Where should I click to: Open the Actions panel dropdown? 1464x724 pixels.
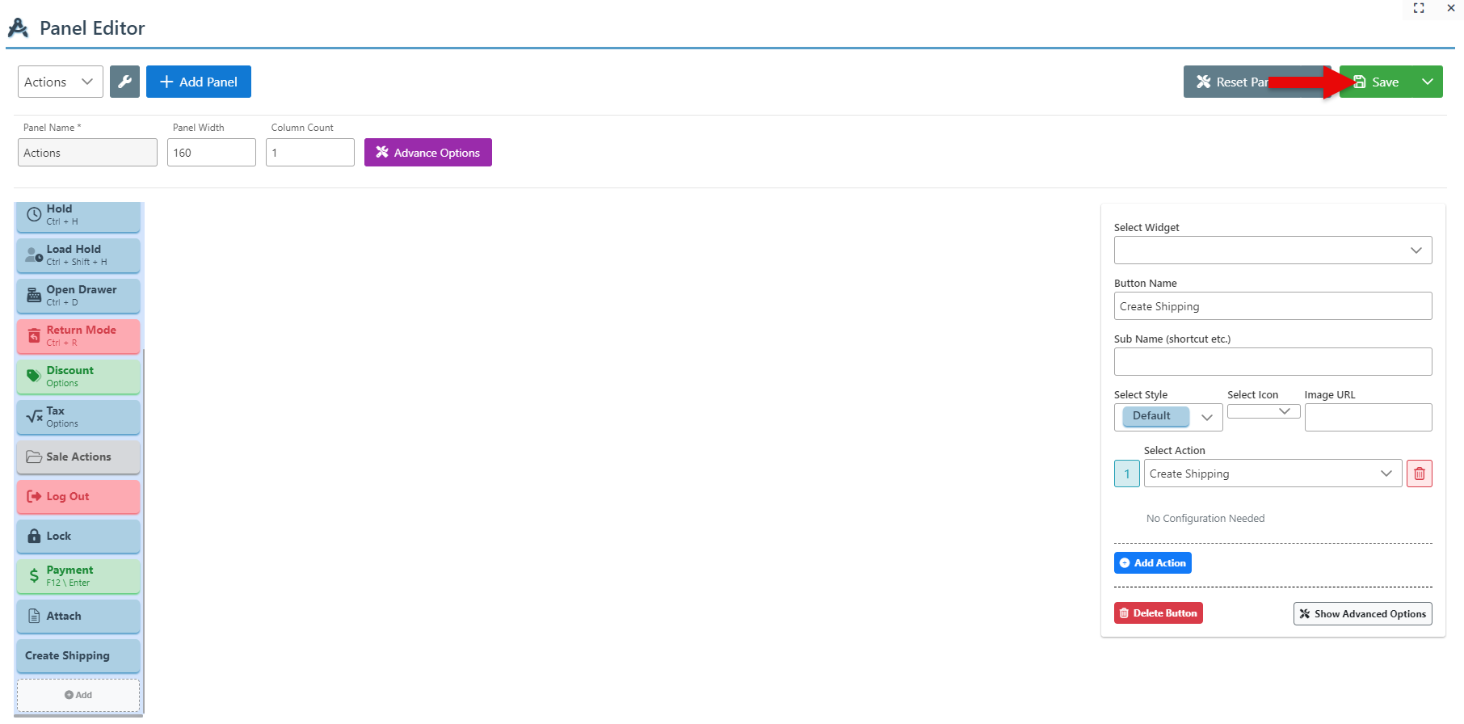(x=60, y=82)
